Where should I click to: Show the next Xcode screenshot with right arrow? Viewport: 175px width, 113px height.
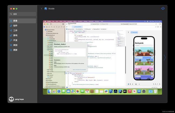click(164, 58)
